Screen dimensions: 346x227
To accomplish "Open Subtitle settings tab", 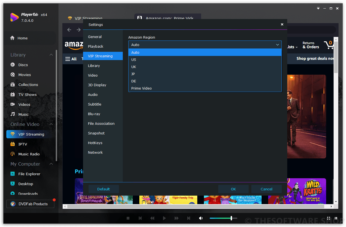I will coord(103,104).
